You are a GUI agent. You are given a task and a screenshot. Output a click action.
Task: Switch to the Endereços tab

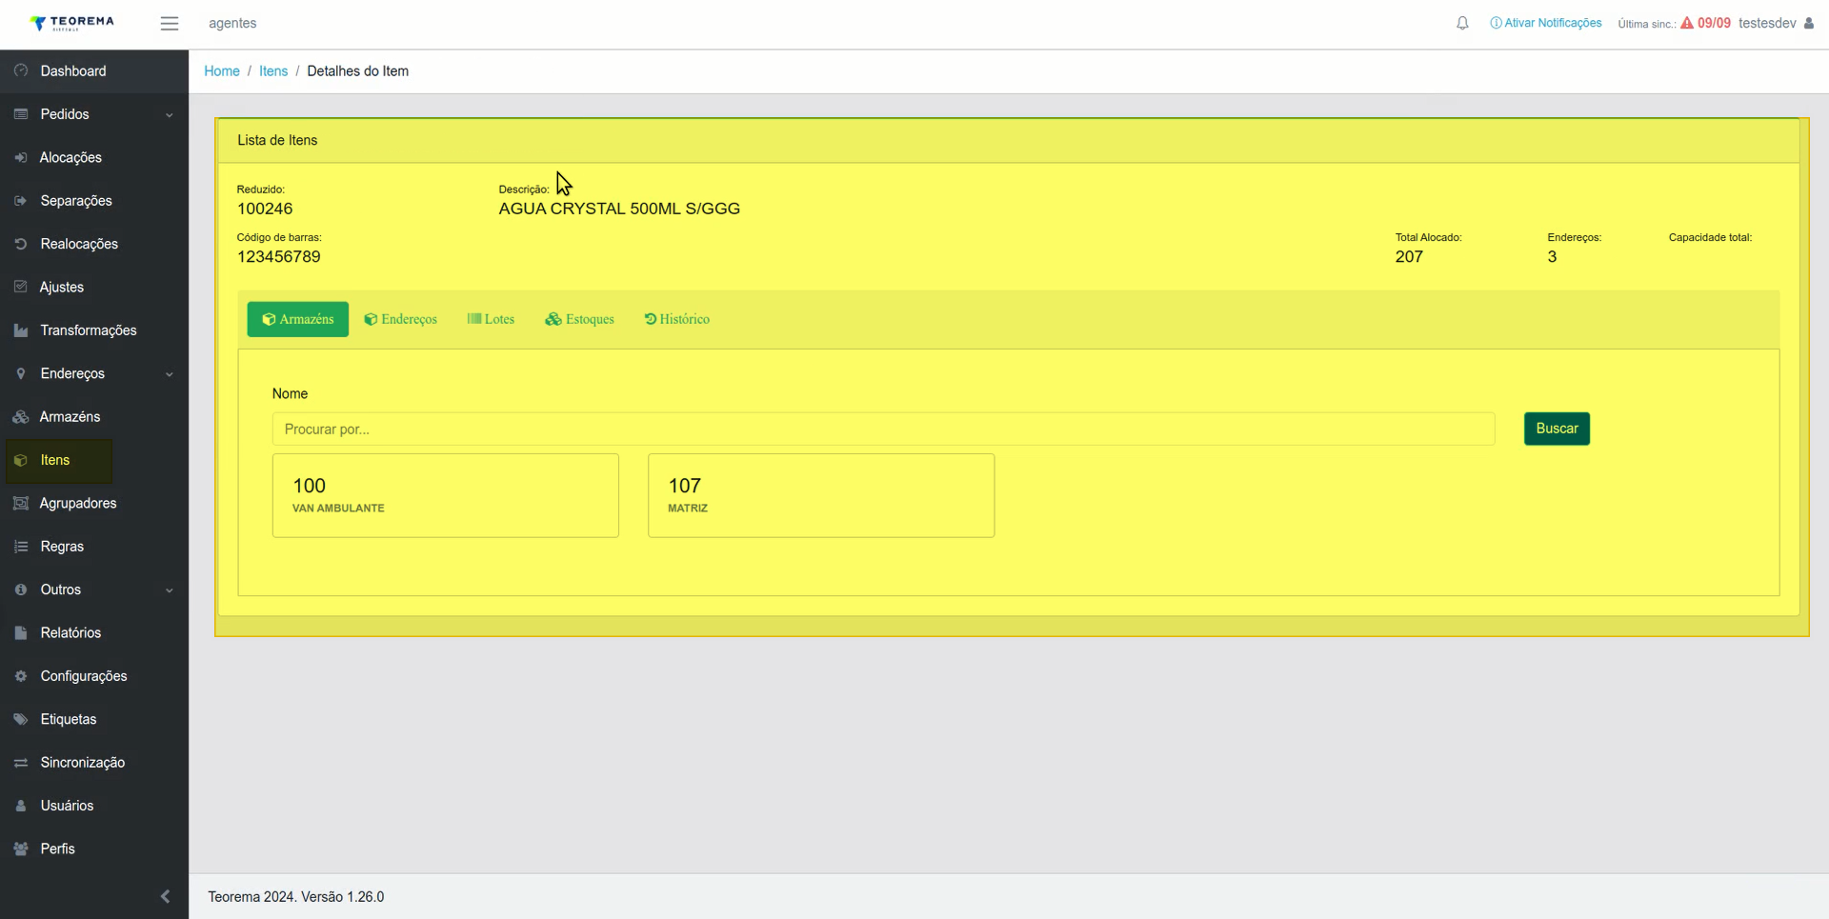pos(401,319)
